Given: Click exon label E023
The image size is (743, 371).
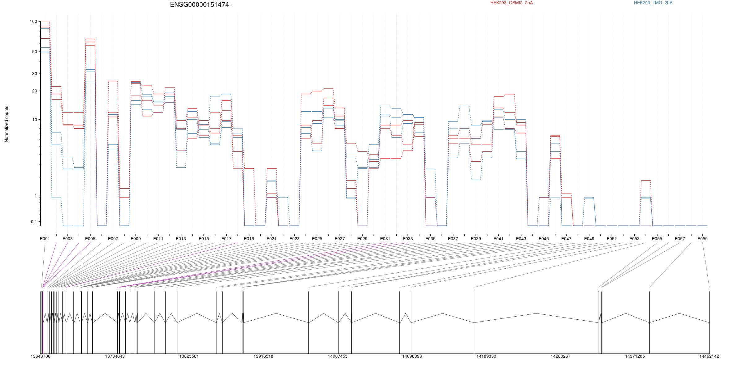Looking at the screenshot, I should click(294, 239).
